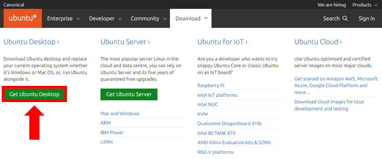Open the Enterprise menu
The width and height of the screenshot is (382, 159).
coord(63,18)
